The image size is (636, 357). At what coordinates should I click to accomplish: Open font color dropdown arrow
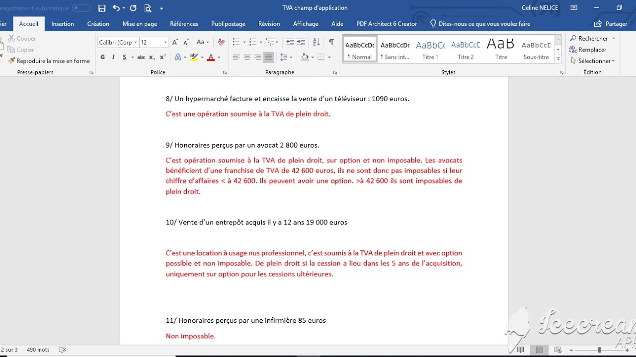click(x=219, y=58)
